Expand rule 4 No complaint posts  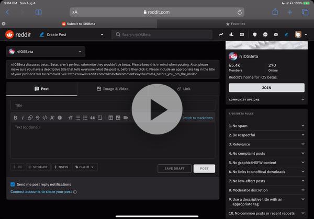266,153
